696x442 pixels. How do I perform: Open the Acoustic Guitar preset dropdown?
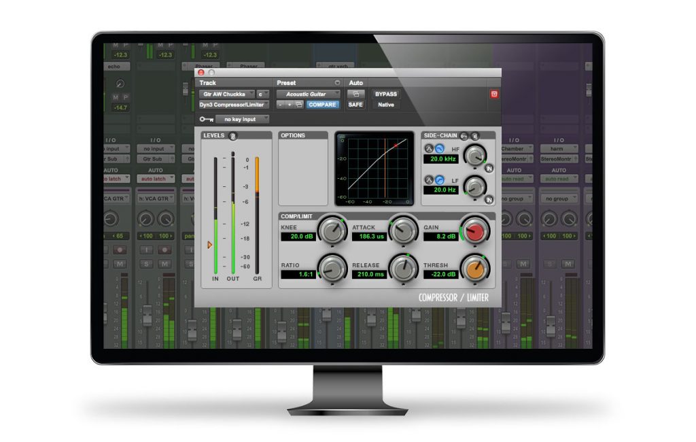pyautogui.click(x=308, y=94)
